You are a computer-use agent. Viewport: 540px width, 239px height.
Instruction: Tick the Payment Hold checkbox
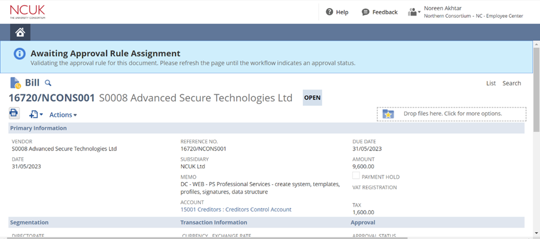pyautogui.click(x=356, y=176)
